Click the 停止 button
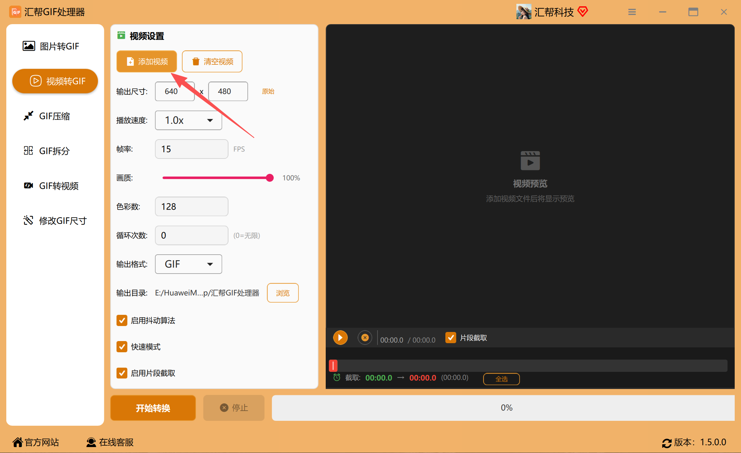 click(x=234, y=408)
